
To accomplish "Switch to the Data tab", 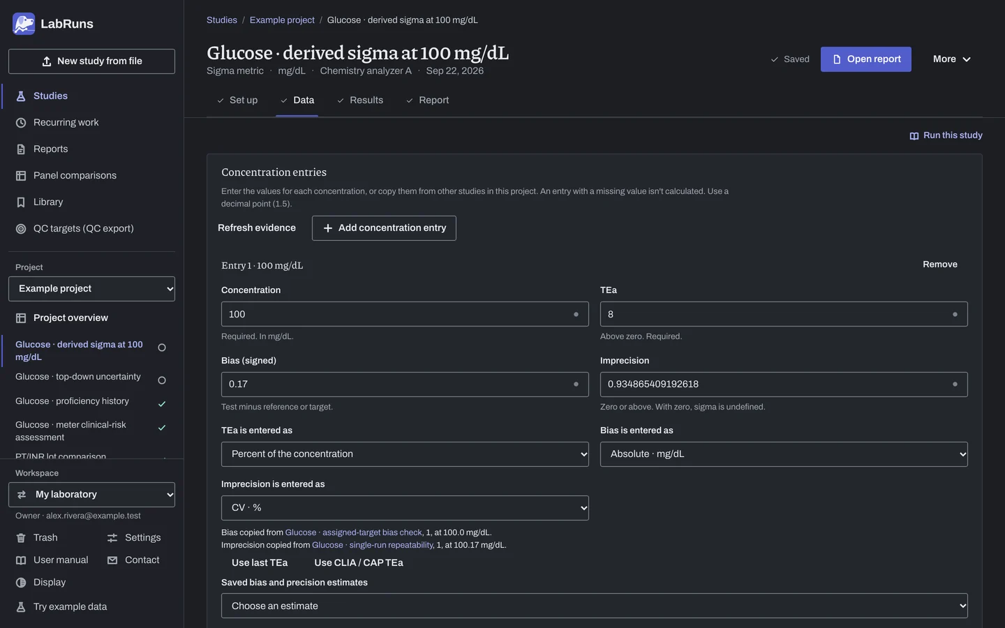I will [x=297, y=100].
